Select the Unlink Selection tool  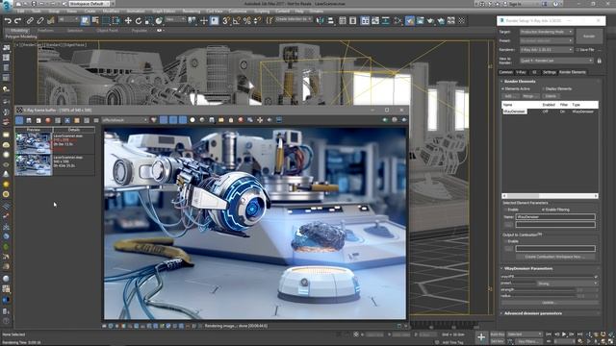tap(40, 20)
